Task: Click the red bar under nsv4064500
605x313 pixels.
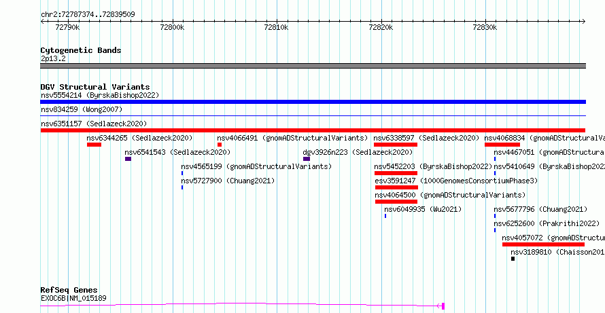Action: pos(396,202)
